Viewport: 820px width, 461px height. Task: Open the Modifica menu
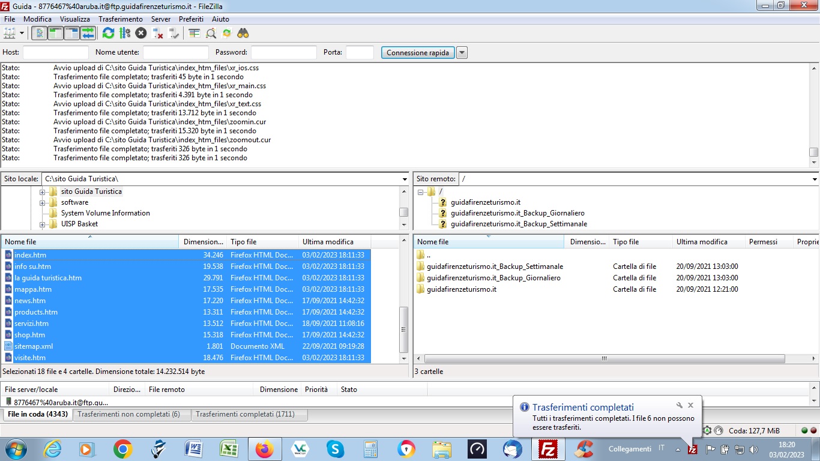coord(37,19)
